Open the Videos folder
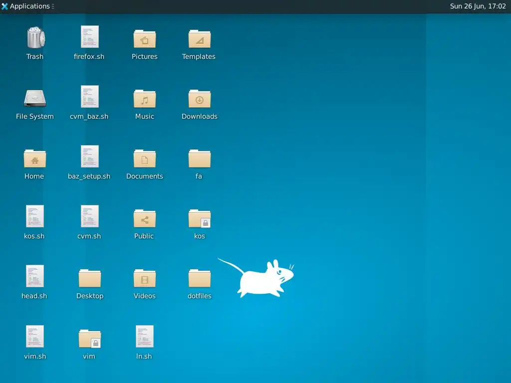The image size is (511, 383). pos(145,278)
